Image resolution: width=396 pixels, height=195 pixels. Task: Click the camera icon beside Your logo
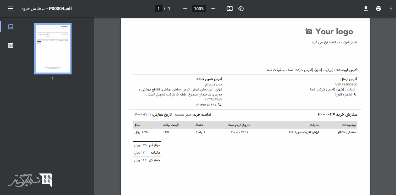tap(309, 31)
